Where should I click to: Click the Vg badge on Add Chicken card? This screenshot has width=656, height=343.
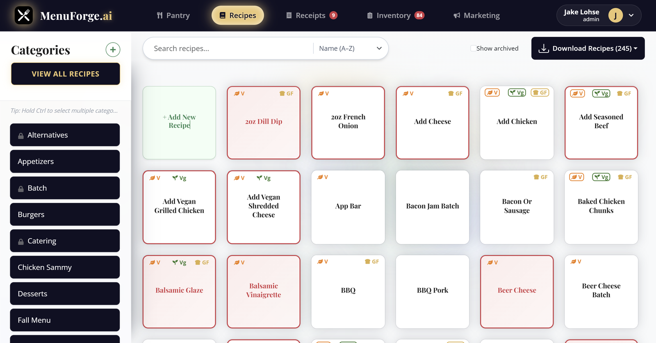(x=517, y=93)
